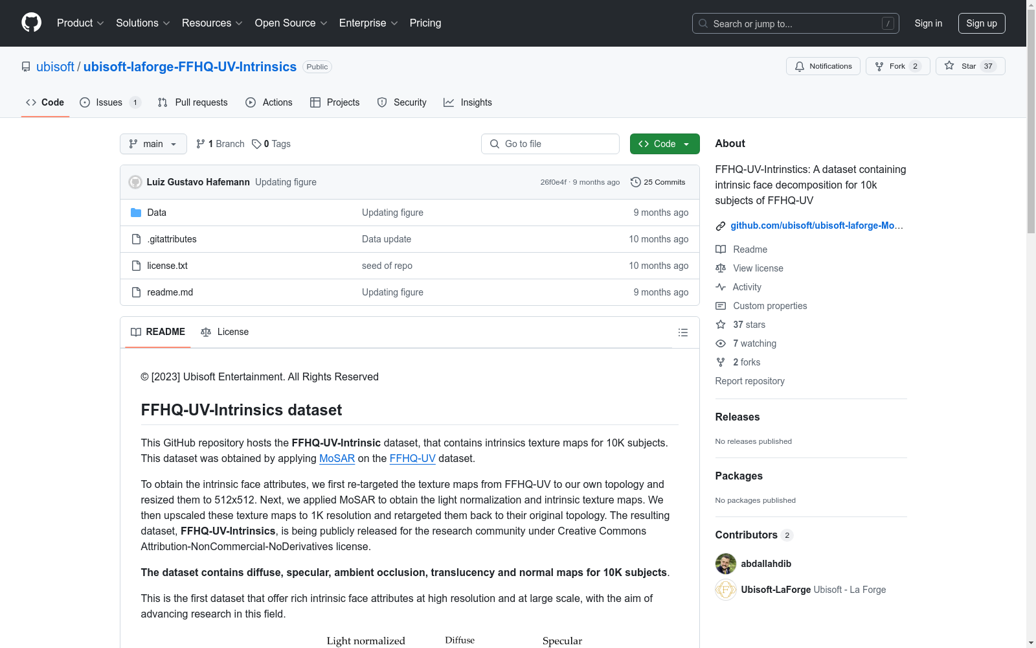Viewport: 1036px width, 648px height.
Task: Click the link chain icon in About
Action: click(721, 226)
